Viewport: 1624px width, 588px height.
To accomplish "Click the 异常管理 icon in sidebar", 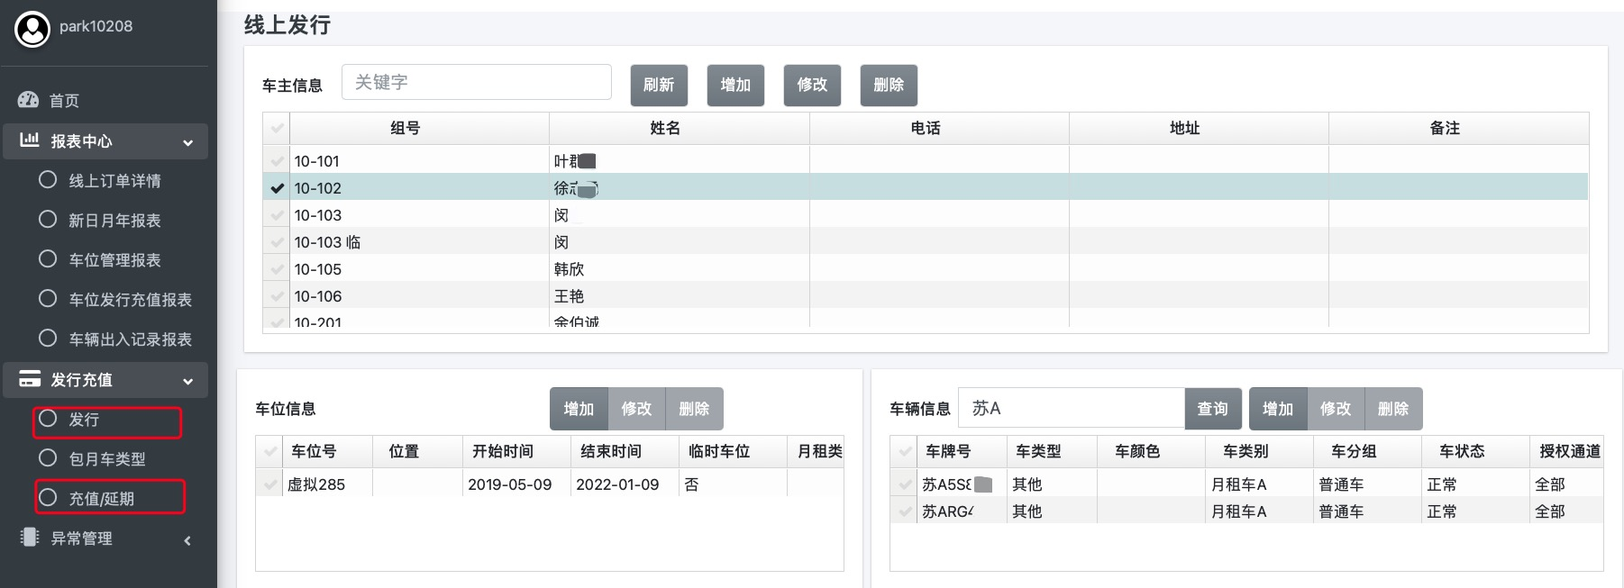I will click(29, 538).
